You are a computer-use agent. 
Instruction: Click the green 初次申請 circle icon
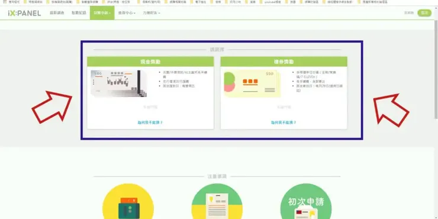306,201
